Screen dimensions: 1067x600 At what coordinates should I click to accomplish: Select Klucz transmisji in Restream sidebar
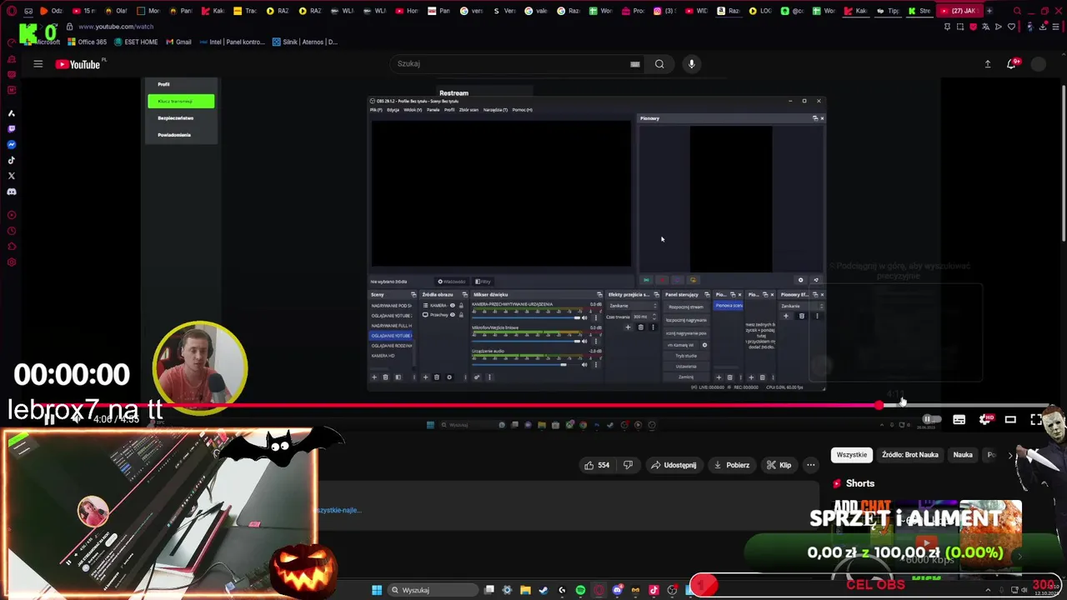pyautogui.click(x=181, y=101)
